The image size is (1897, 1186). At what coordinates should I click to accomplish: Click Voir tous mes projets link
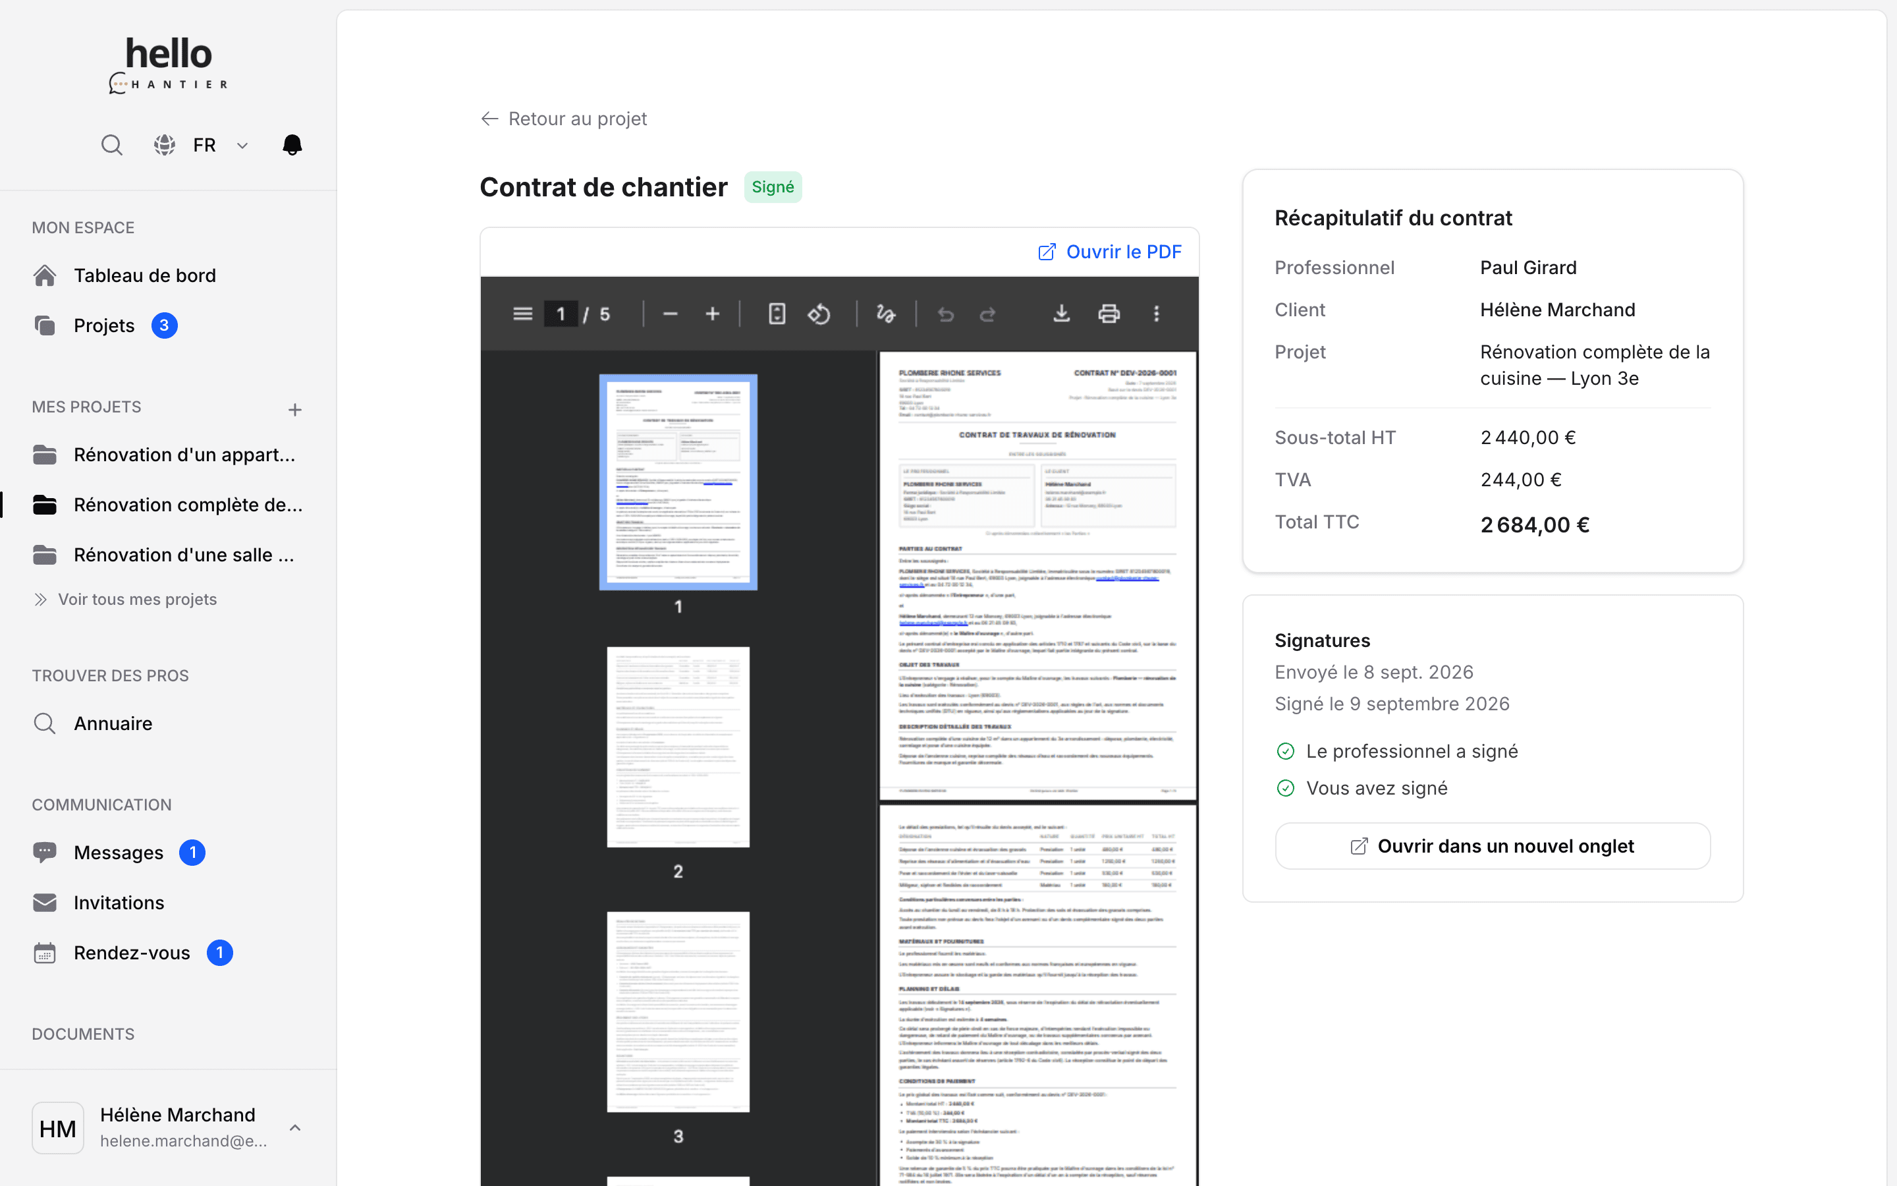click(125, 600)
